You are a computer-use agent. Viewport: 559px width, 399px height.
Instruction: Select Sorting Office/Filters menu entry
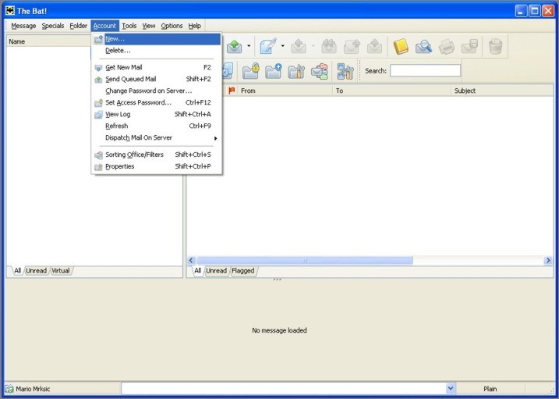pos(157,155)
